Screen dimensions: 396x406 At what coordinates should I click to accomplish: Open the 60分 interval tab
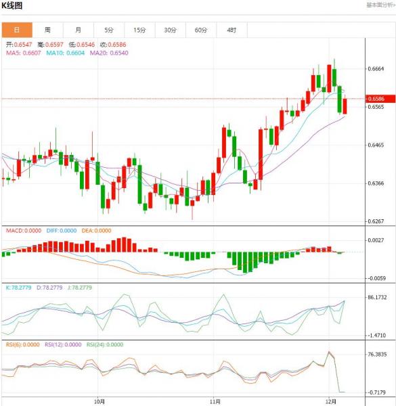click(201, 30)
